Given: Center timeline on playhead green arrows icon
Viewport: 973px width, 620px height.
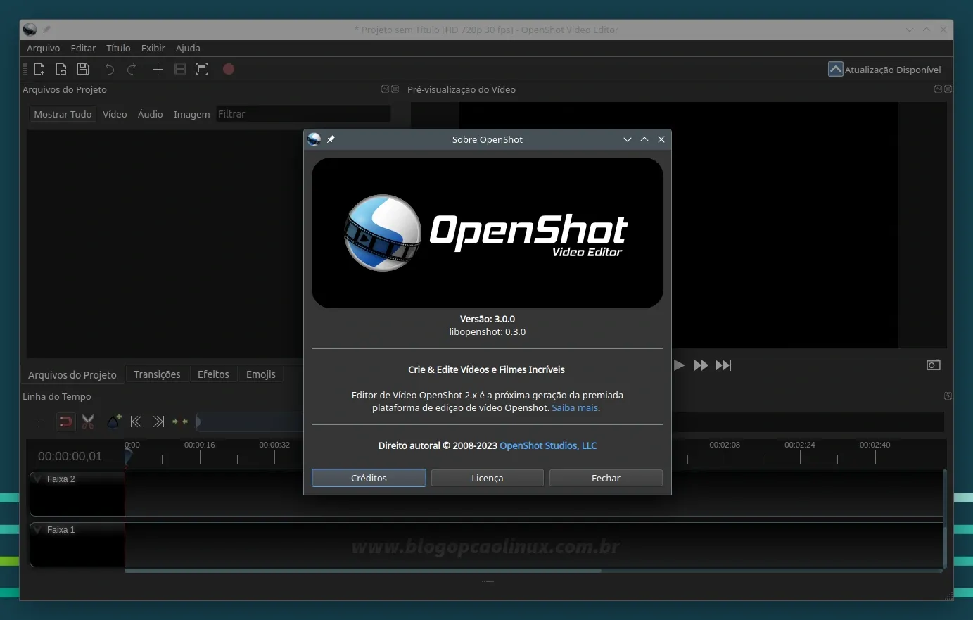Looking at the screenshot, I should [x=180, y=422].
